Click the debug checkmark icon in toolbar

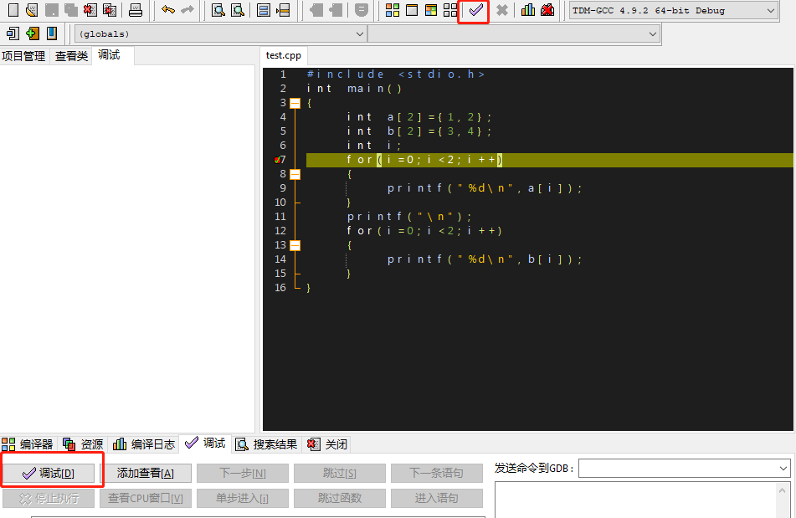point(475,11)
